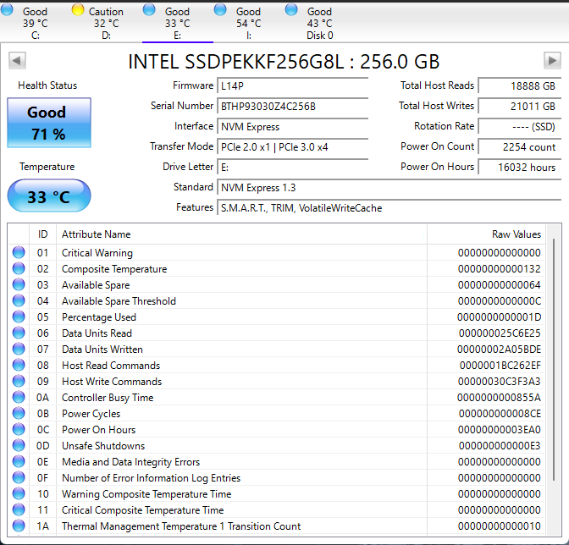The width and height of the screenshot is (569, 545).
Task: Click the Good 71 % health status button
Action: point(49,123)
